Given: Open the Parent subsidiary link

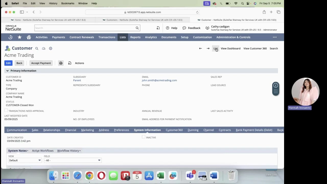Looking at the screenshot, I should (x=77, y=80).
